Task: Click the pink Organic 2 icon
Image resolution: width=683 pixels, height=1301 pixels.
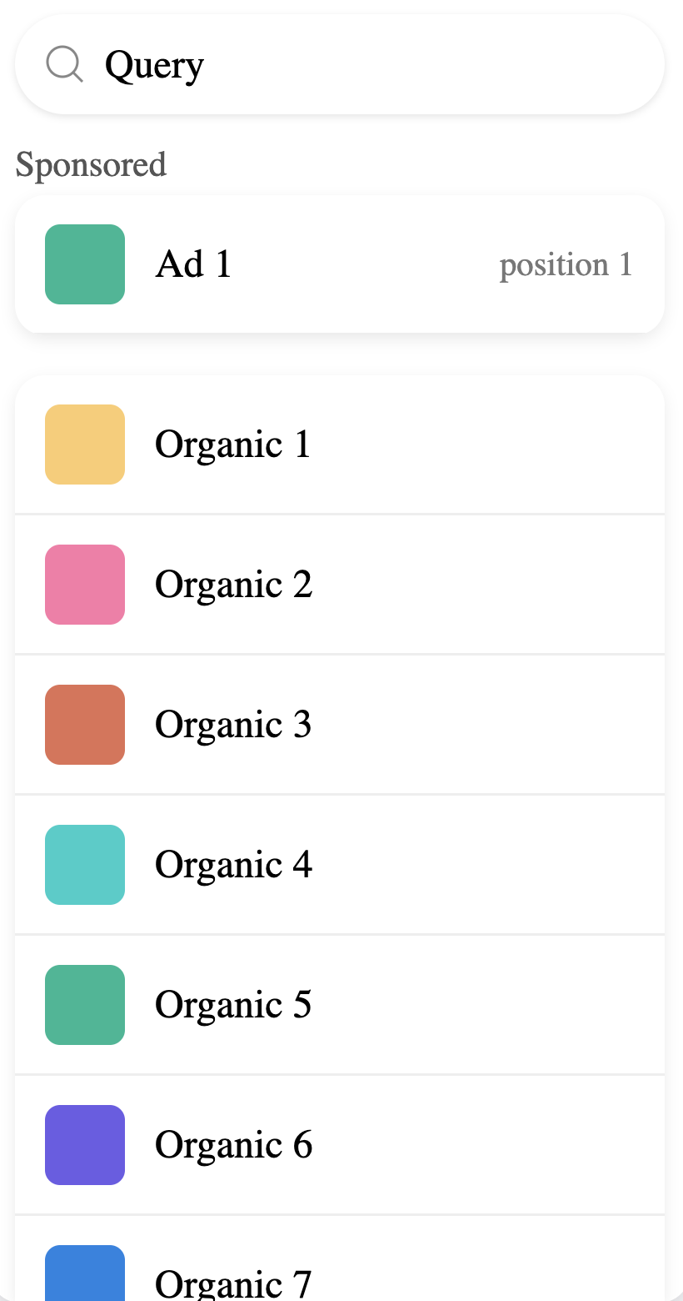Action: [x=85, y=585]
